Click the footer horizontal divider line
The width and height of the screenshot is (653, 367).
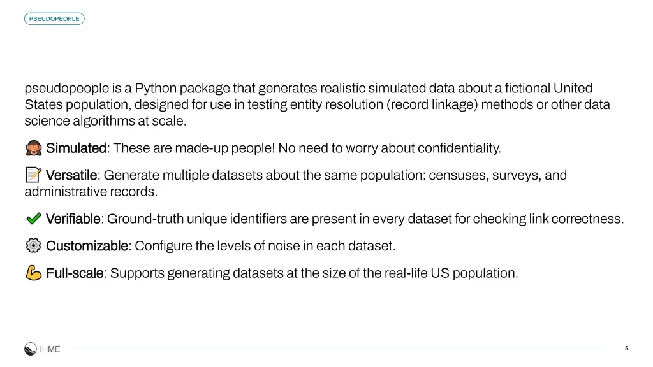tap(339, 349)
